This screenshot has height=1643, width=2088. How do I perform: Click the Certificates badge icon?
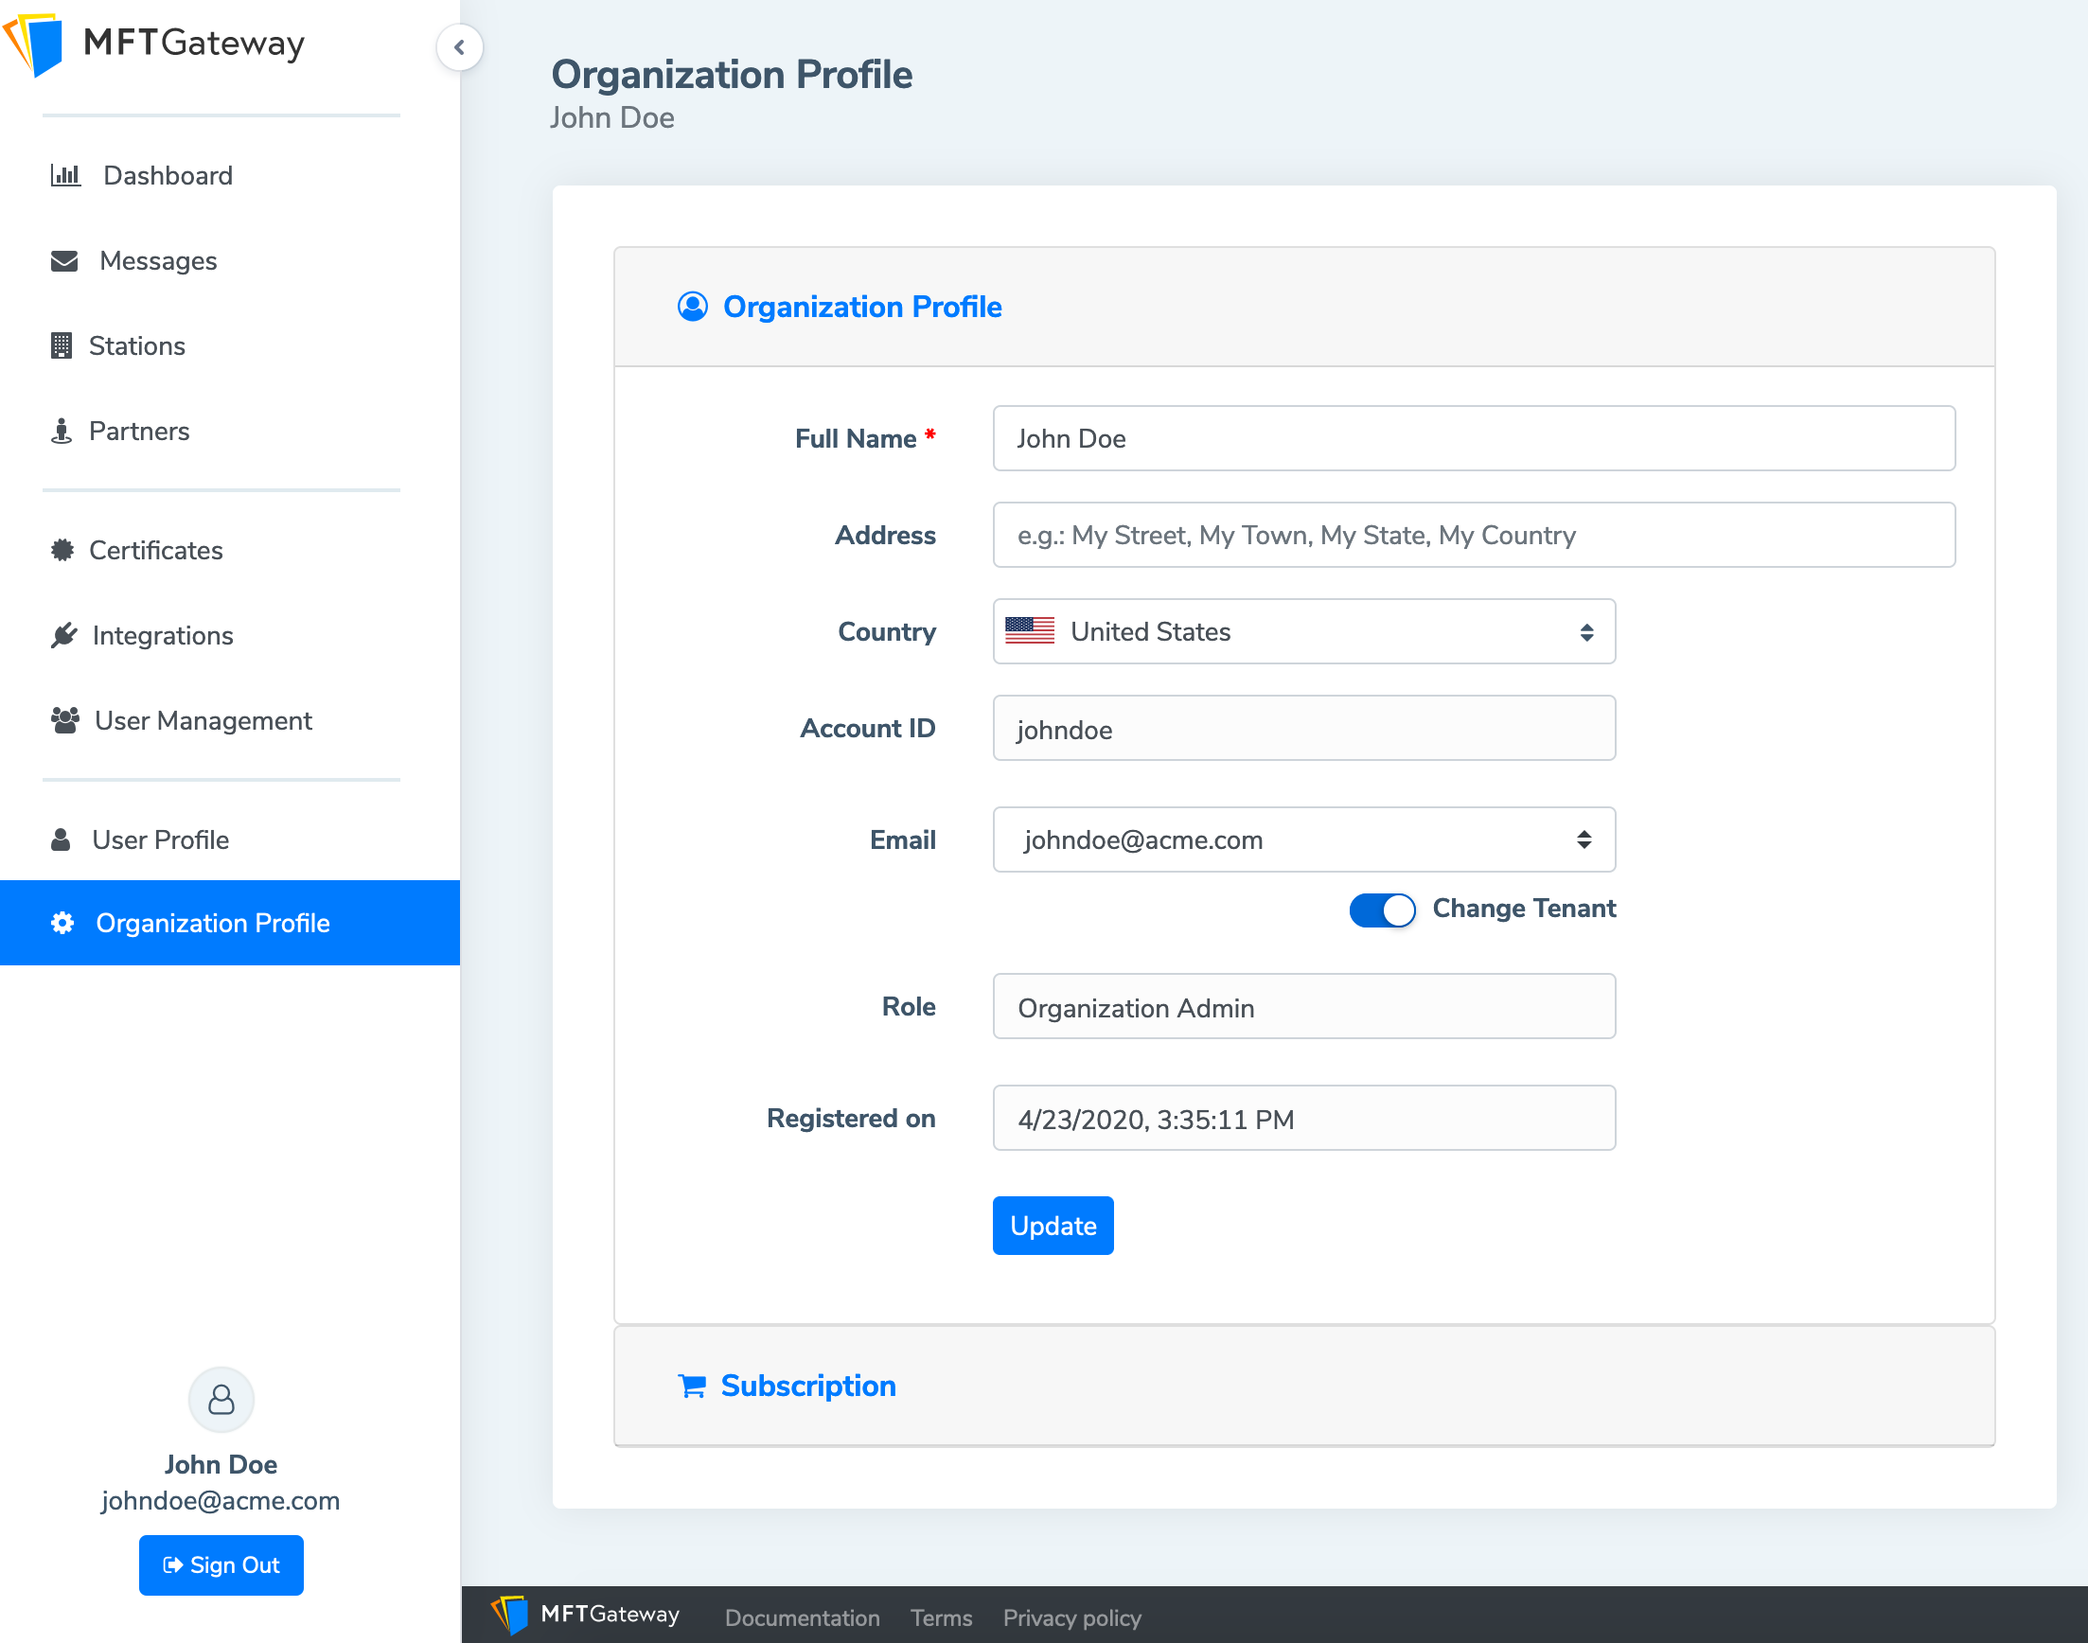[62, 550]
